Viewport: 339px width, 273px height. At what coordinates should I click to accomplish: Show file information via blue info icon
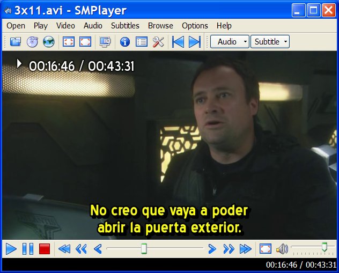[125, 42]
